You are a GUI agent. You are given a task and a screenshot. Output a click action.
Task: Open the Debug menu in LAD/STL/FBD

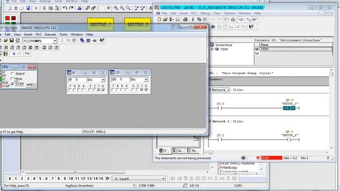tap(205, 13)
